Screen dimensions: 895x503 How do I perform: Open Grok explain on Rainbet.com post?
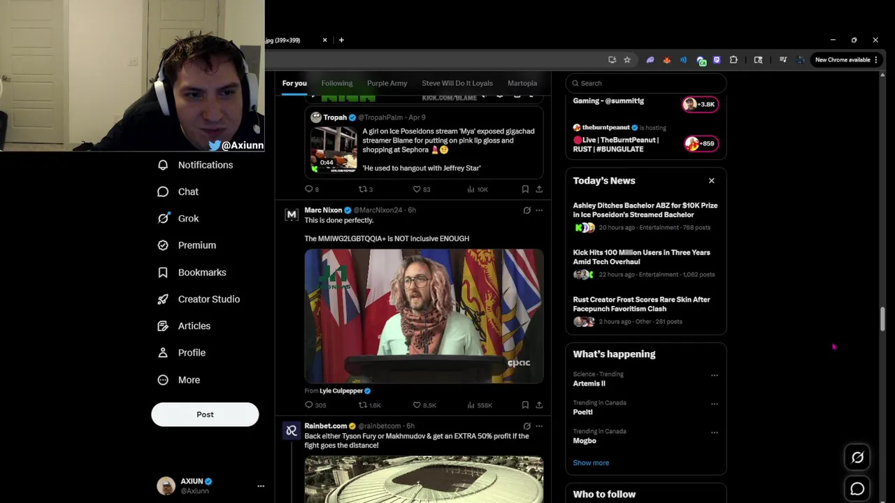point(527,426)
